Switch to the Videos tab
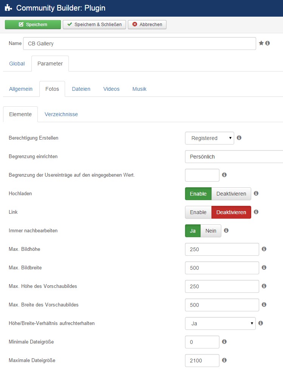 click(x=111, y=89)
